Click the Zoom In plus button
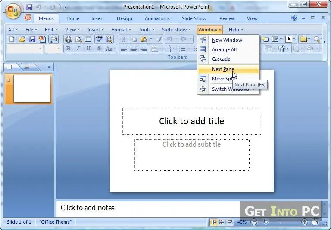This screenshot has height=230, width=331. point(304,222)
